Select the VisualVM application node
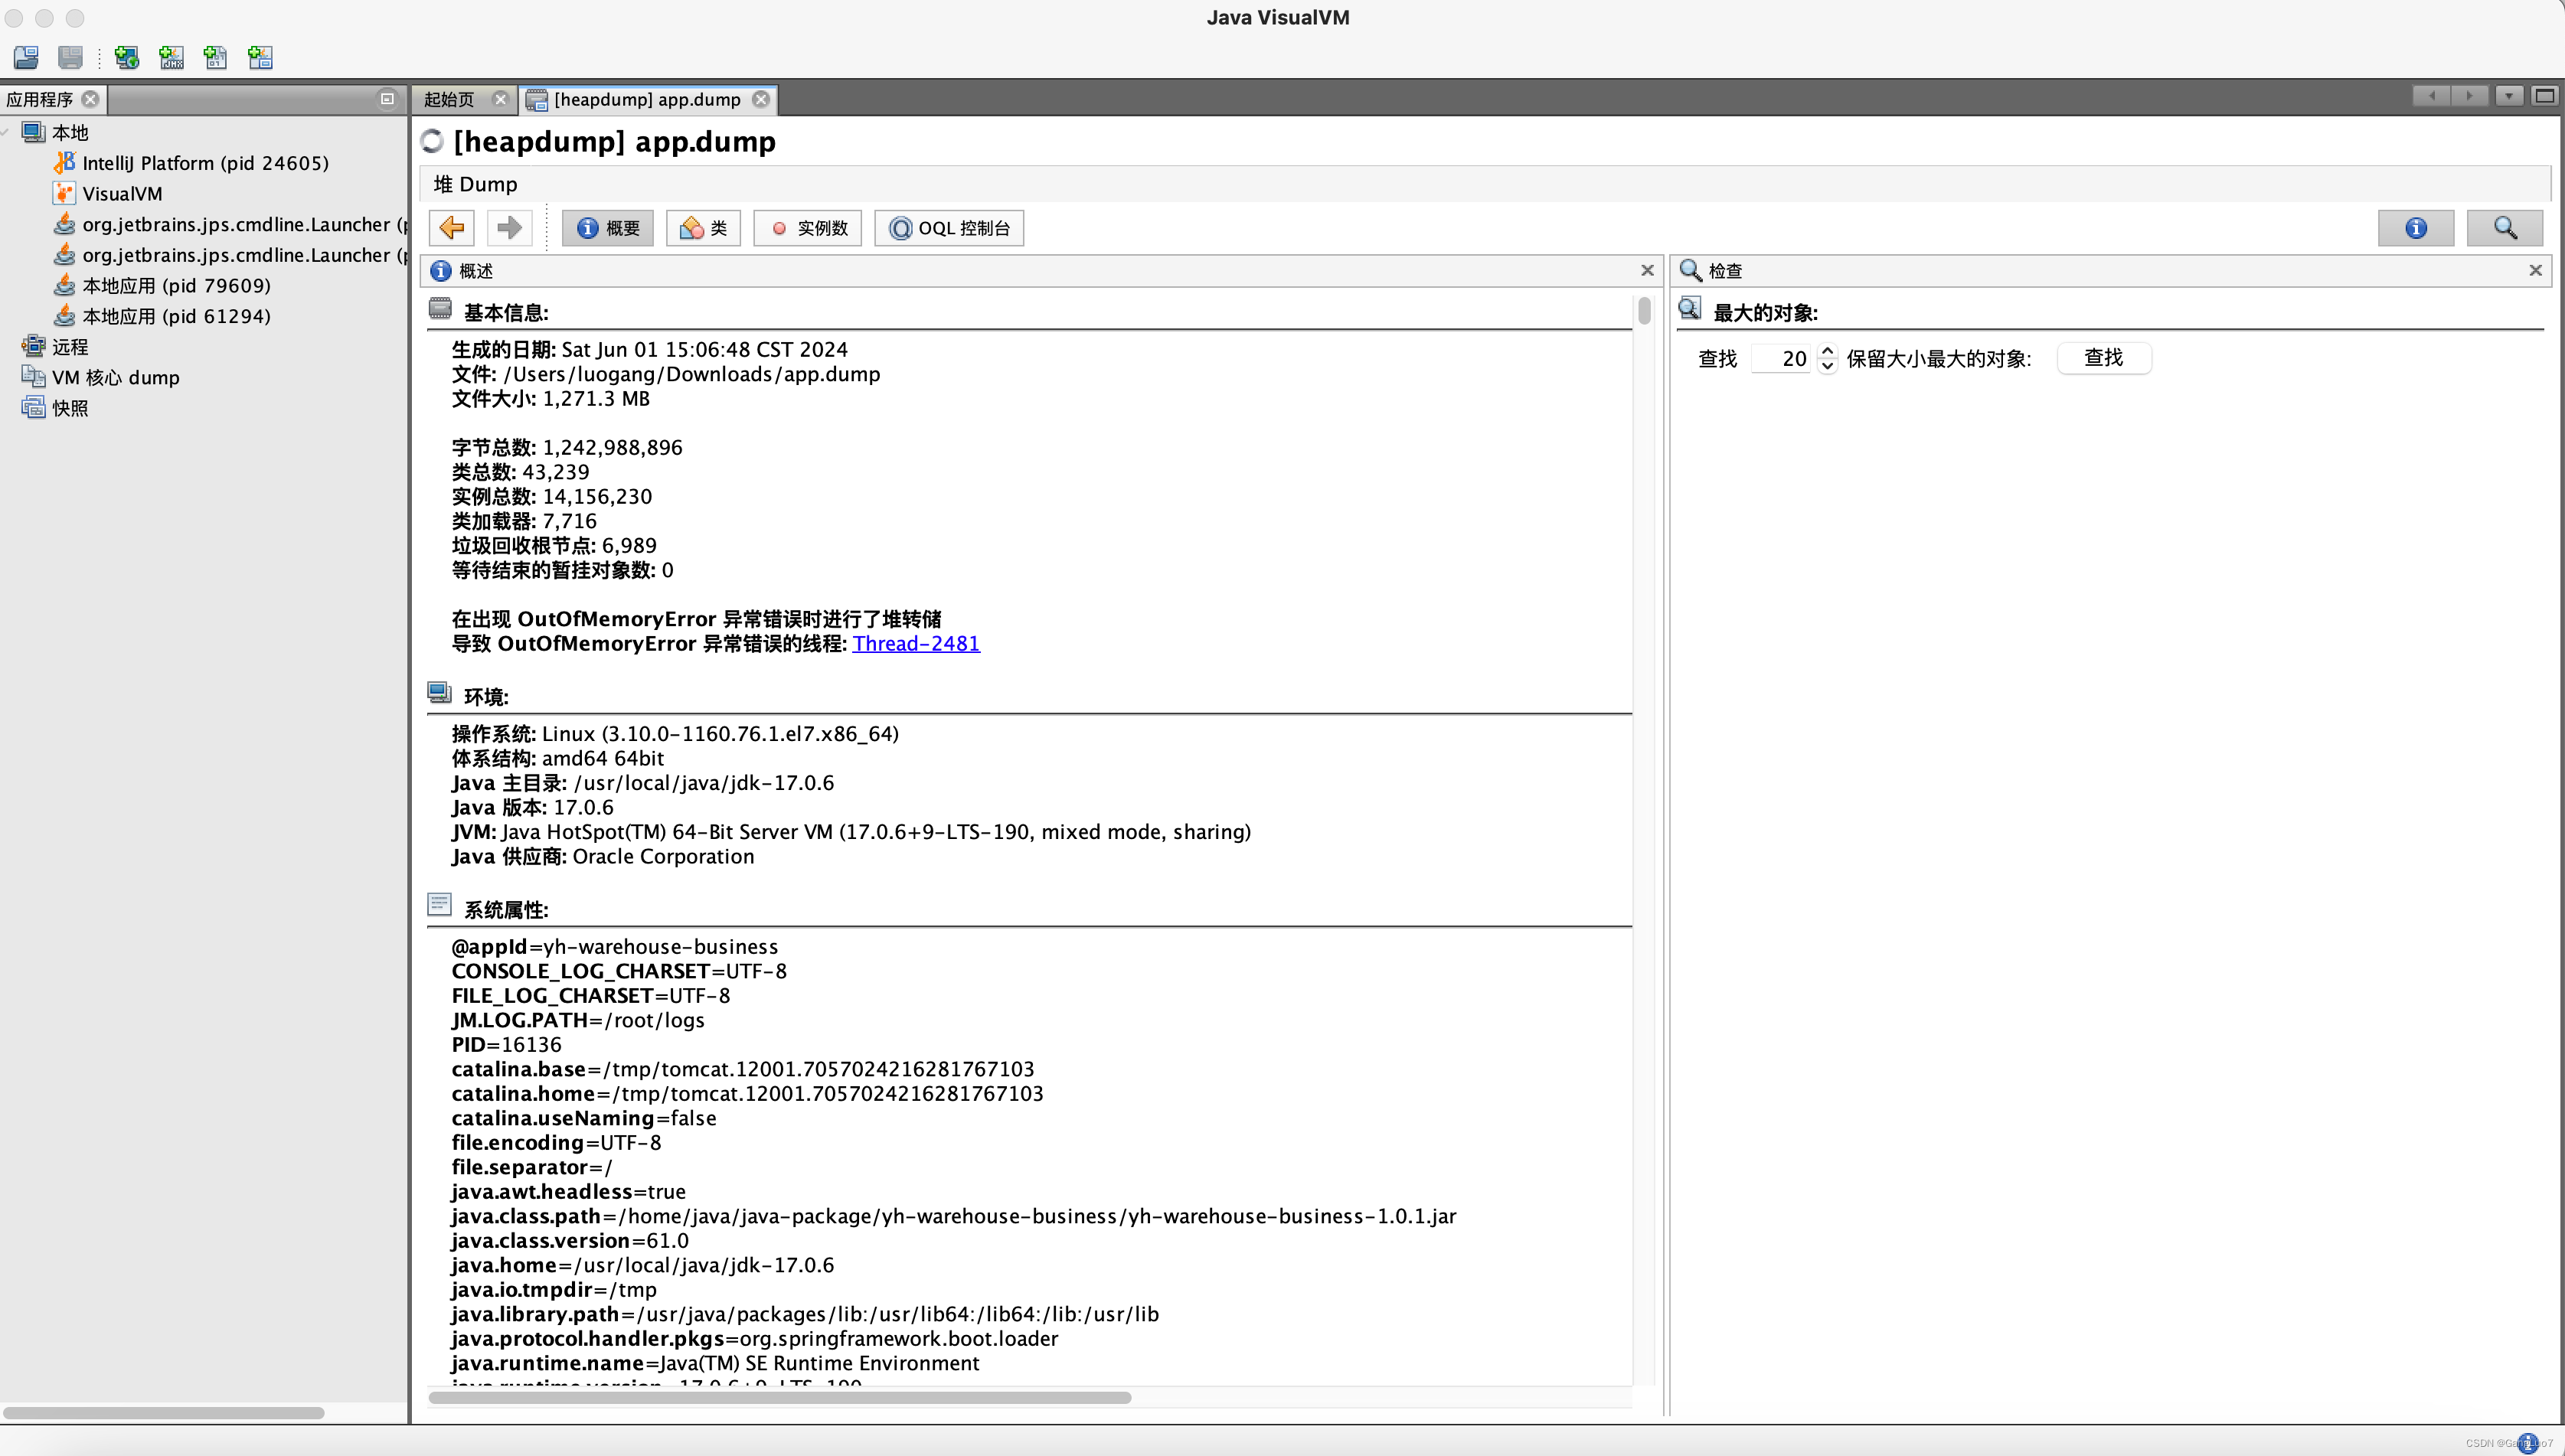Viewport: 2565px width, 1456px height. coord(122,194)
